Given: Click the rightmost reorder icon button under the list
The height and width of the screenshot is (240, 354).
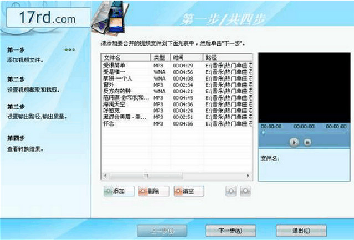Looking at the screenshot, I should tap(245, 191).
